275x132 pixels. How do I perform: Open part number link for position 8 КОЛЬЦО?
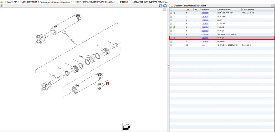coord(205,38)
